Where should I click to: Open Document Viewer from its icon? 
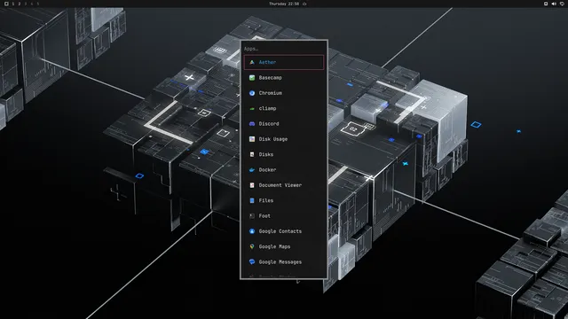pyautogui.click(x=252, y=185)
